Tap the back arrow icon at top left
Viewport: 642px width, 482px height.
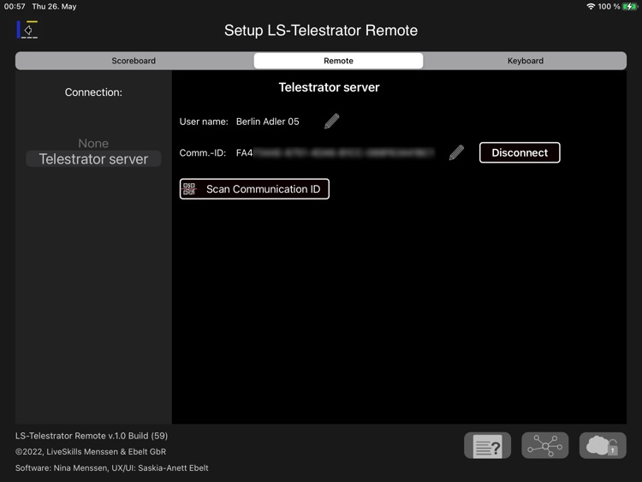[x=27, y=29]
